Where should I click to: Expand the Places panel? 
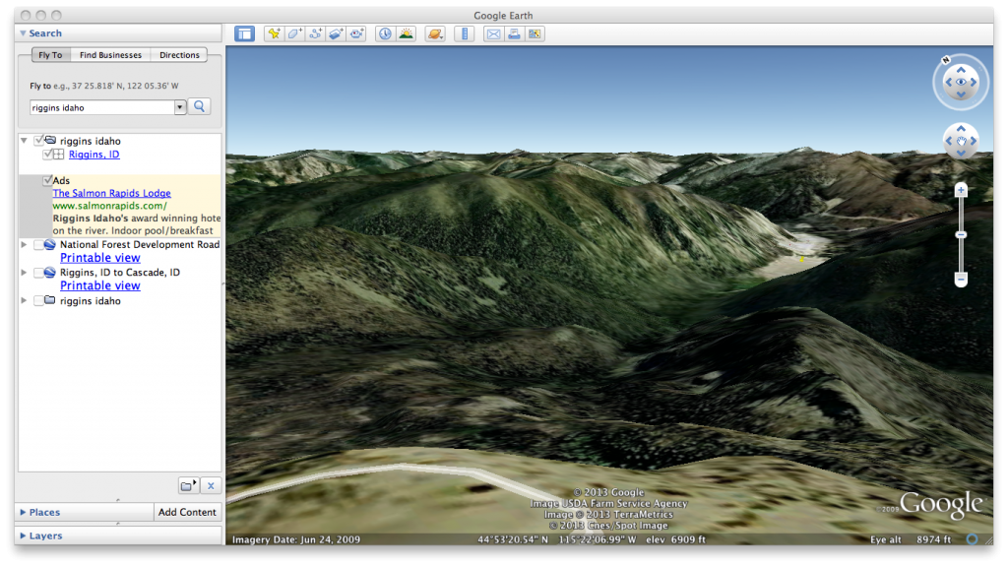click(x=24, y=512)
